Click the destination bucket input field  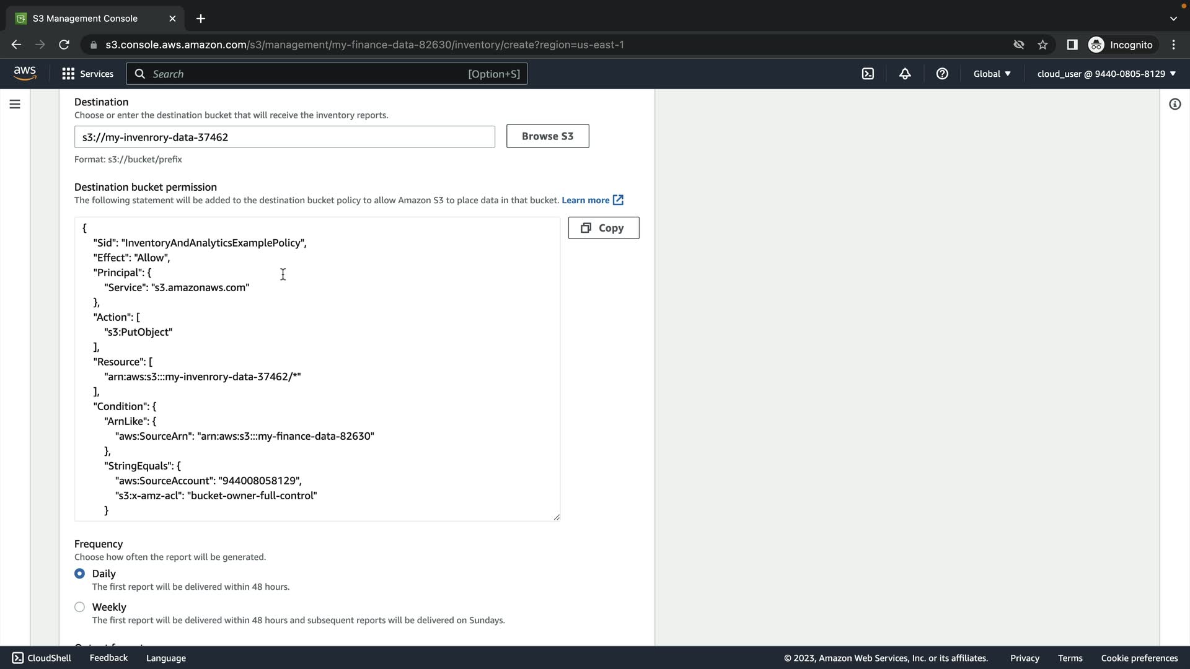(284, 137)
